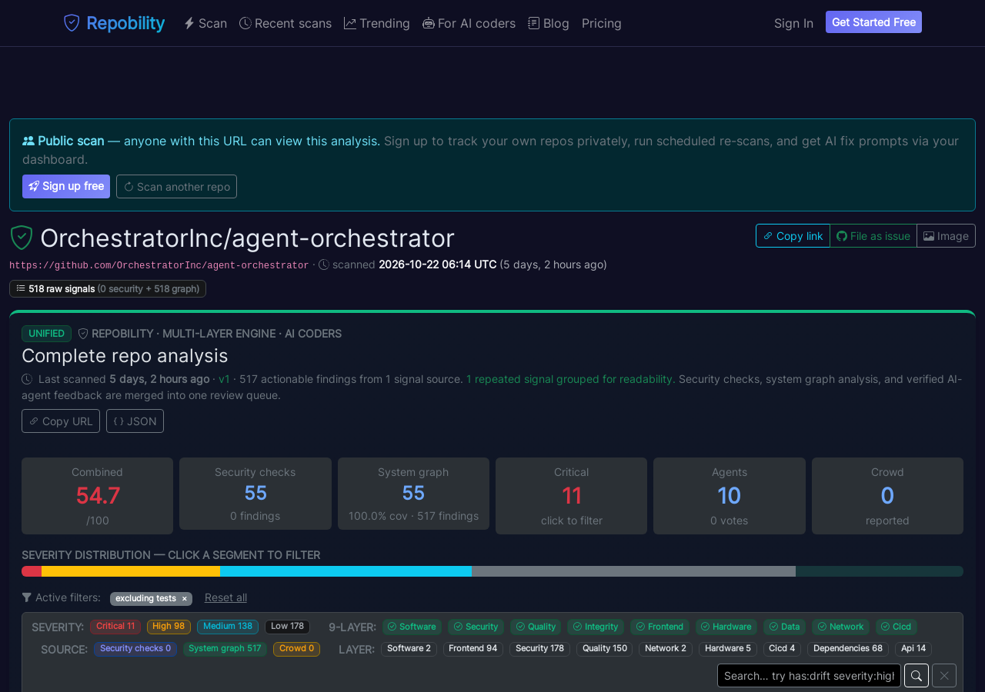Toggle High 98 severity filter
The width and height of the screenshot is (985, 692).
click(x=169, y=627)
